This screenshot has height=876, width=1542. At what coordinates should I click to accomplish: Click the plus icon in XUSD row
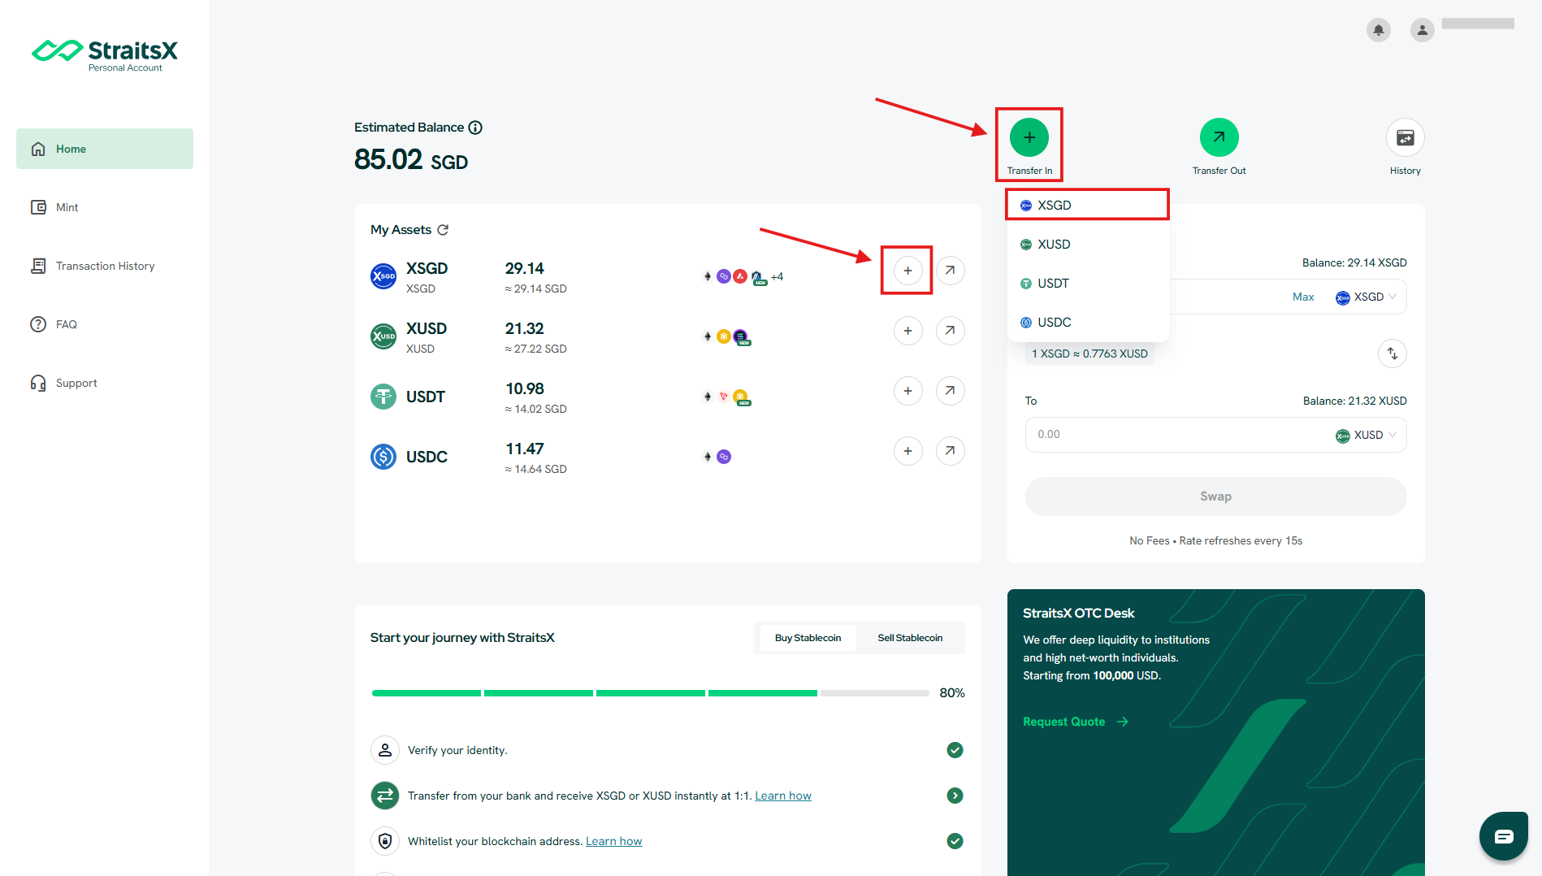coord(907,331)
